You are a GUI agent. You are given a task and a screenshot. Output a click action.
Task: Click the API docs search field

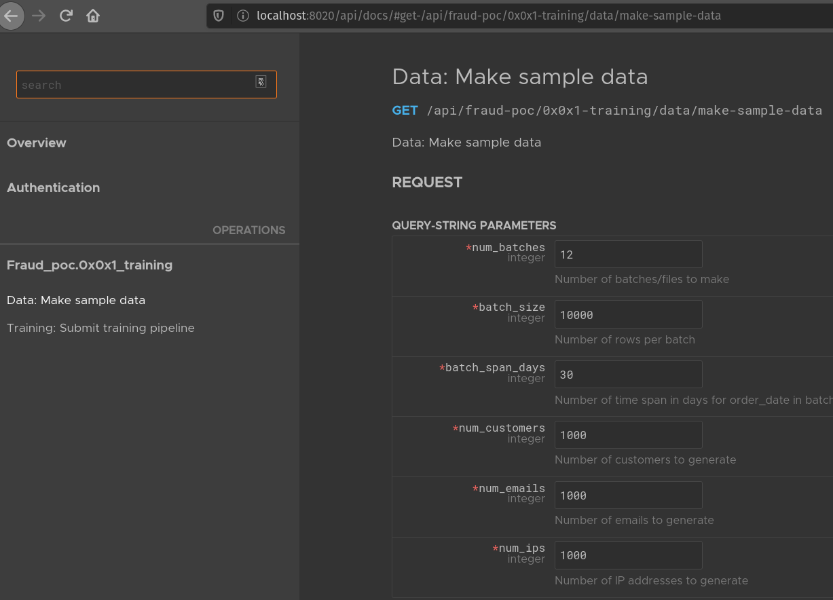coord(136,85)
